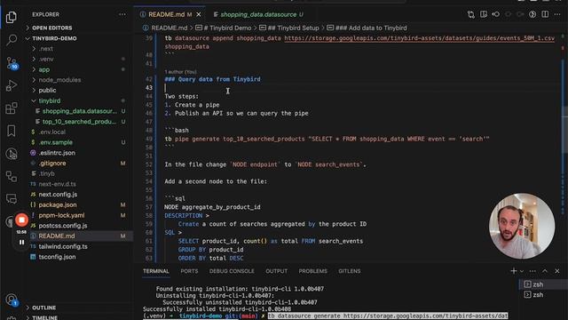Expand the node_modules folder

(x=59, y=80)
